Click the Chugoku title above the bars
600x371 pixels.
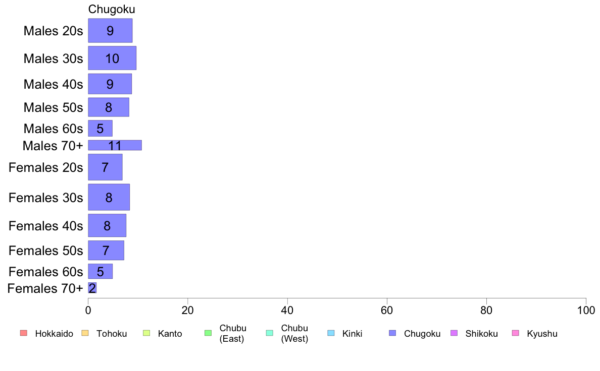112,9
